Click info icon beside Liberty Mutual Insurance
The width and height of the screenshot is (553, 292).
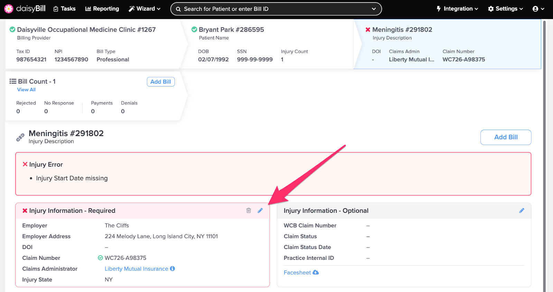pyautogui.click(x=172, y=268)
